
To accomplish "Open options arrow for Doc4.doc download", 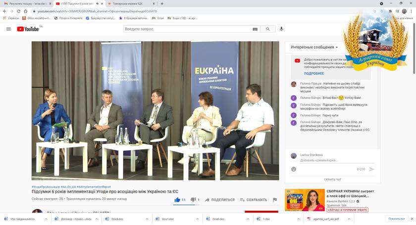I will [147, 219].
